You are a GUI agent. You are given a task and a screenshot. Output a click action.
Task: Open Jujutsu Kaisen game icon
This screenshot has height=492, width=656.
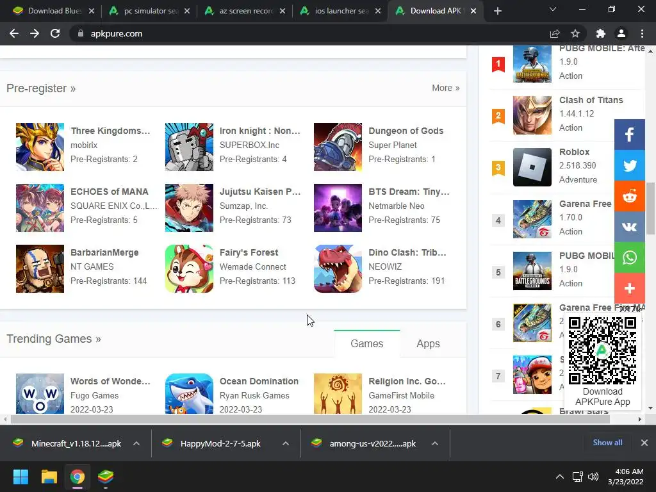(189, 208)
